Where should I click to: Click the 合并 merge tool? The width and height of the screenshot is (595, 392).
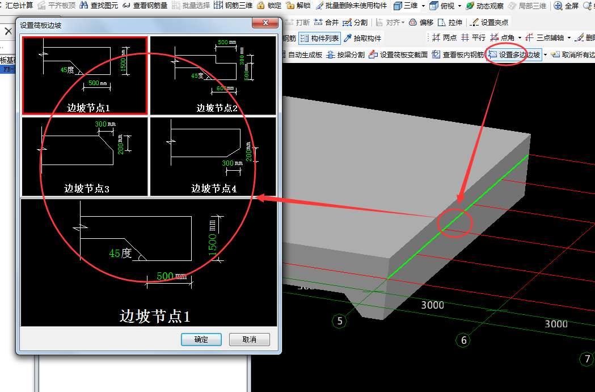tap(326, 22)
